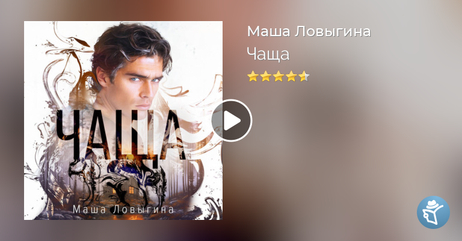The width and height of the screenshot is (462, 241).
Task: Play the Чаща audiobook preview
Action: 232,120
